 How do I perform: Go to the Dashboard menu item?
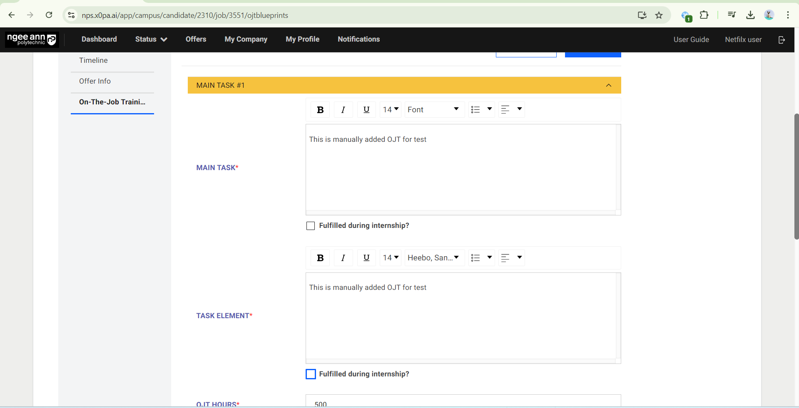tap(99, 39)
